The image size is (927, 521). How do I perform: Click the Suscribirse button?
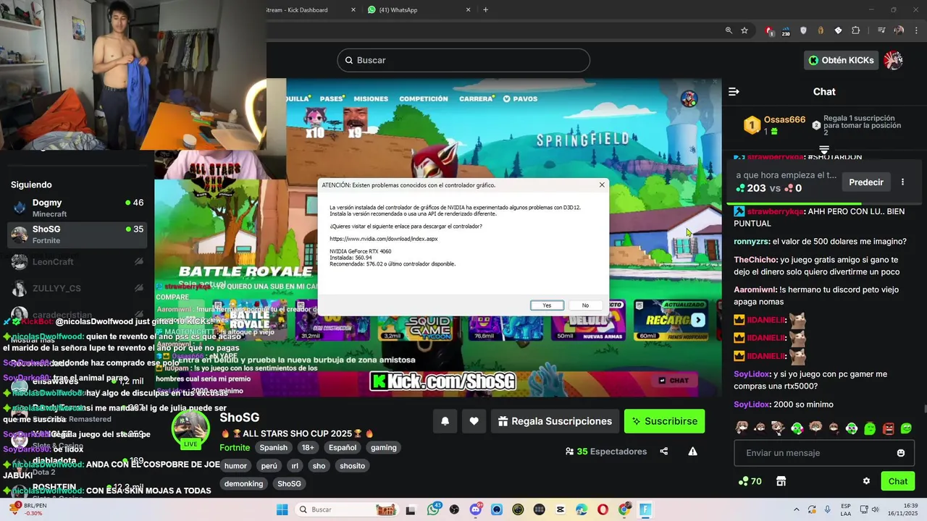point(664,421)
